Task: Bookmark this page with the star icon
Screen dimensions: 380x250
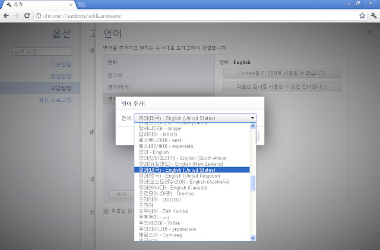Action: coord(362,16)
